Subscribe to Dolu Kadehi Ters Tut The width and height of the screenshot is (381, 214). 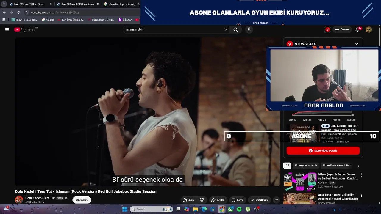pyautogui.click(x=82, y=200)
